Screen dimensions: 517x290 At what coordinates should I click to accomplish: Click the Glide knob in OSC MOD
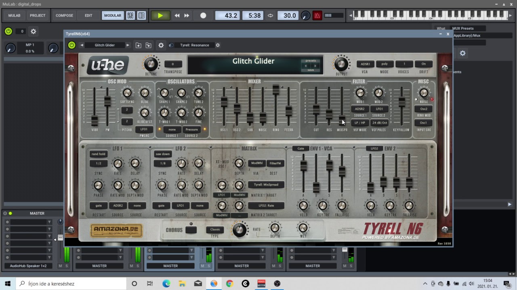click(145, 93)
